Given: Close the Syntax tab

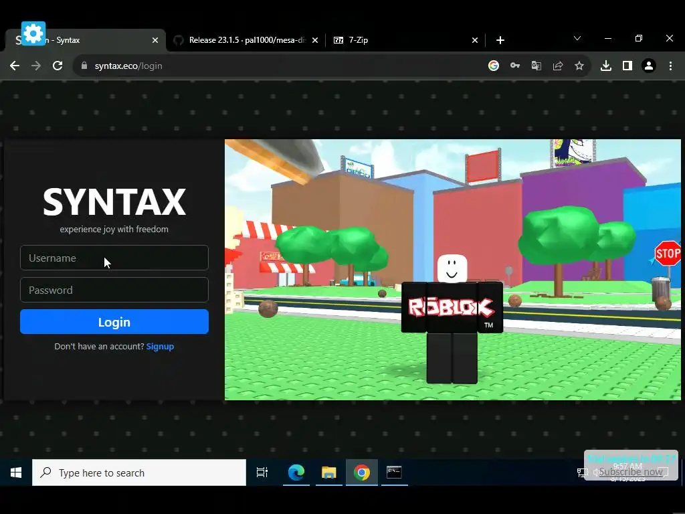Looking at the screenshot, I should click(x=155, y=40).
